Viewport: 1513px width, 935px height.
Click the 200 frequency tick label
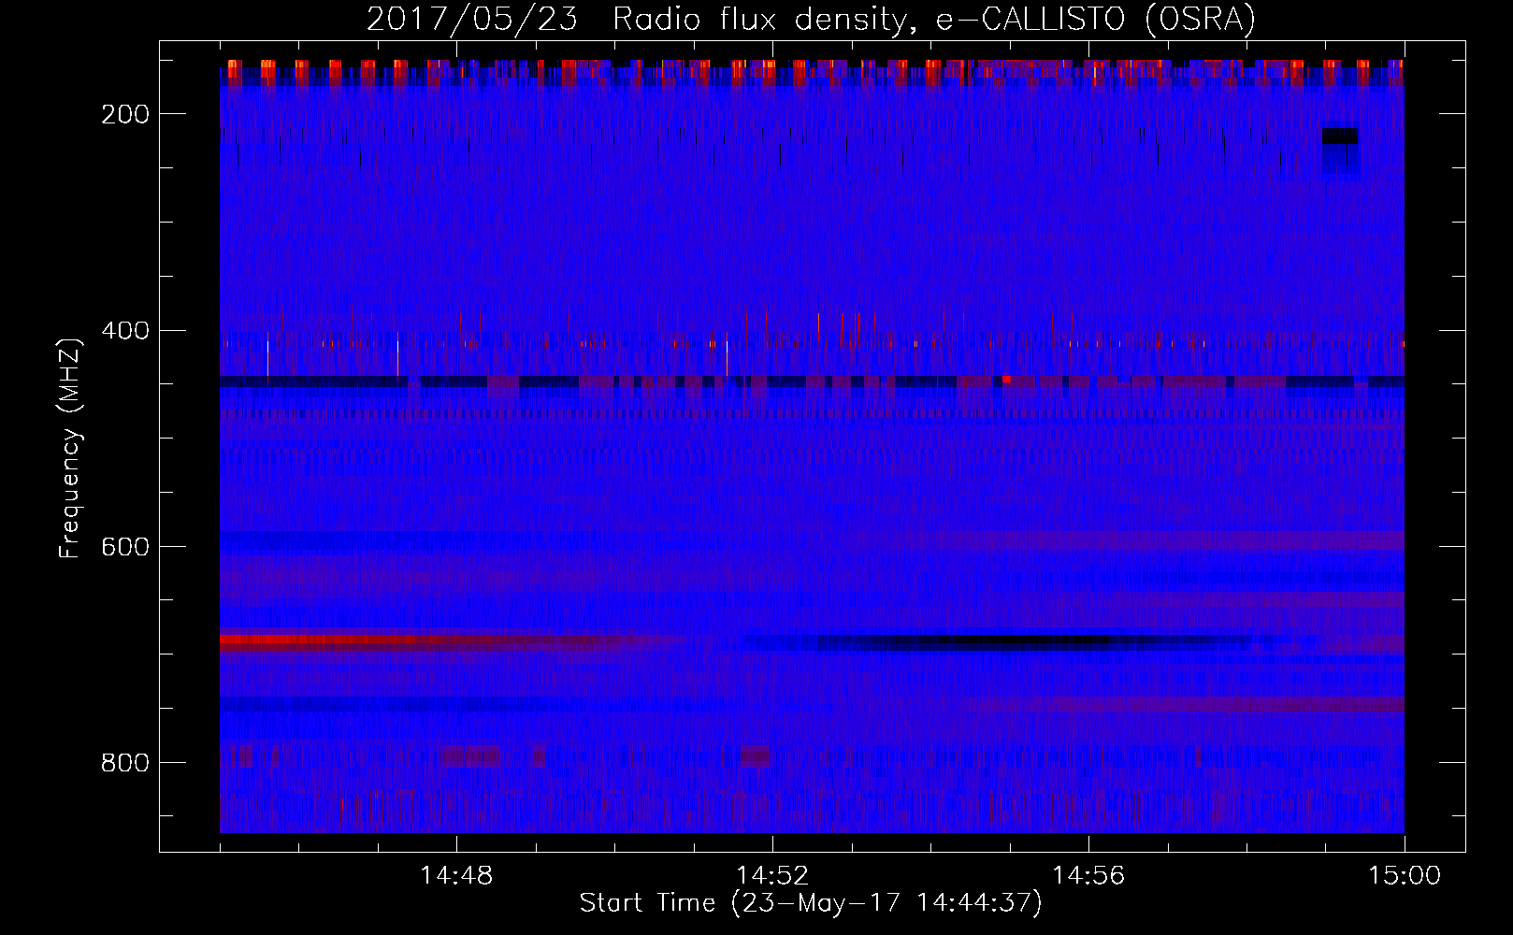coord(123,114)
